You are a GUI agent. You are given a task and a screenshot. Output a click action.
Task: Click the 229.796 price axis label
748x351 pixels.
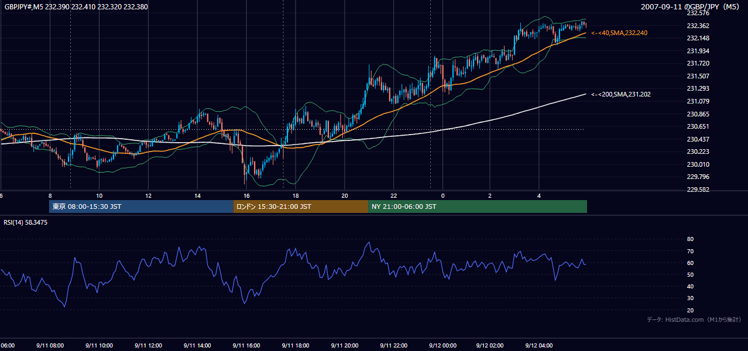698,177
